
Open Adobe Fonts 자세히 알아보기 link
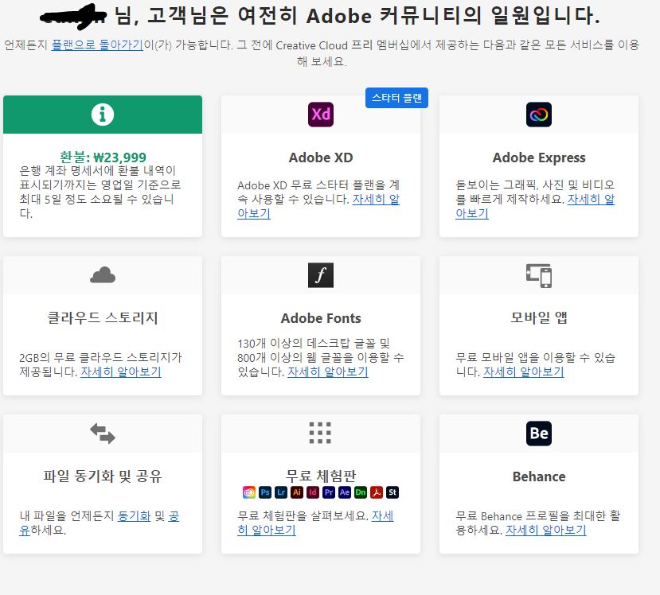(328, 371)
